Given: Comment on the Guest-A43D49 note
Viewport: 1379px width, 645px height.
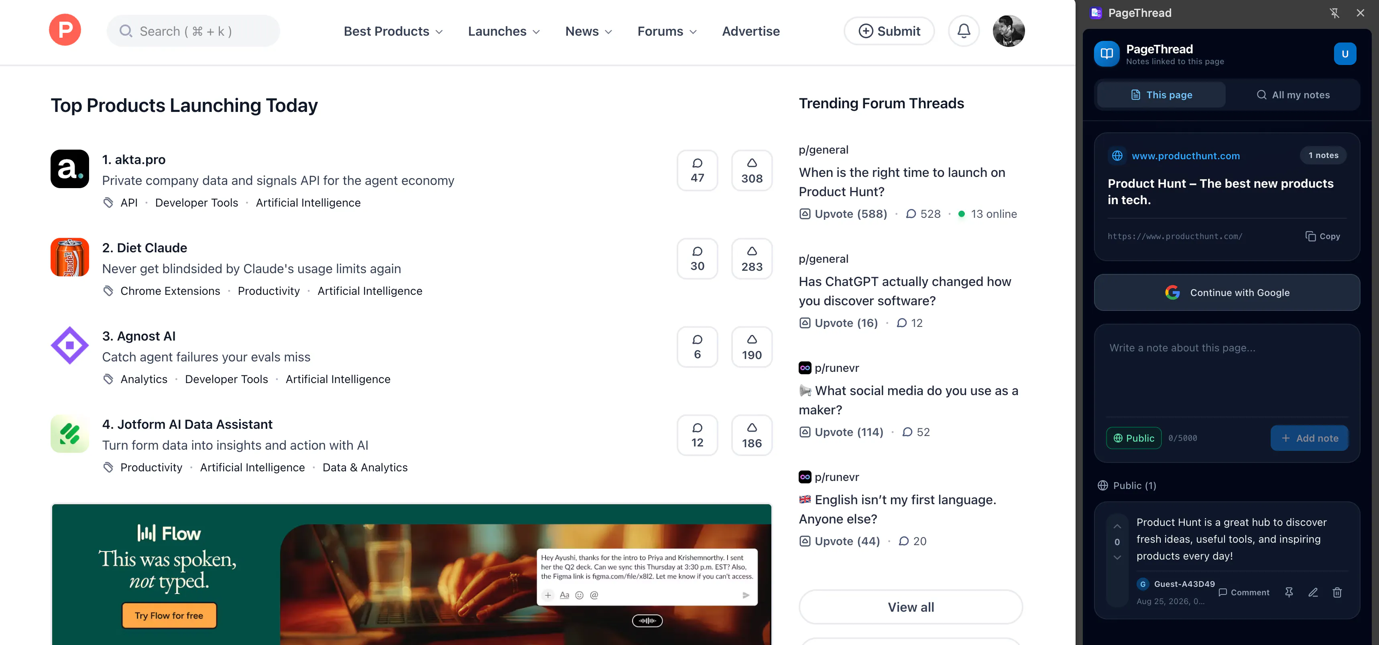Looking at the screenshot, I should pyautogui.click(x=1244, y=592).
